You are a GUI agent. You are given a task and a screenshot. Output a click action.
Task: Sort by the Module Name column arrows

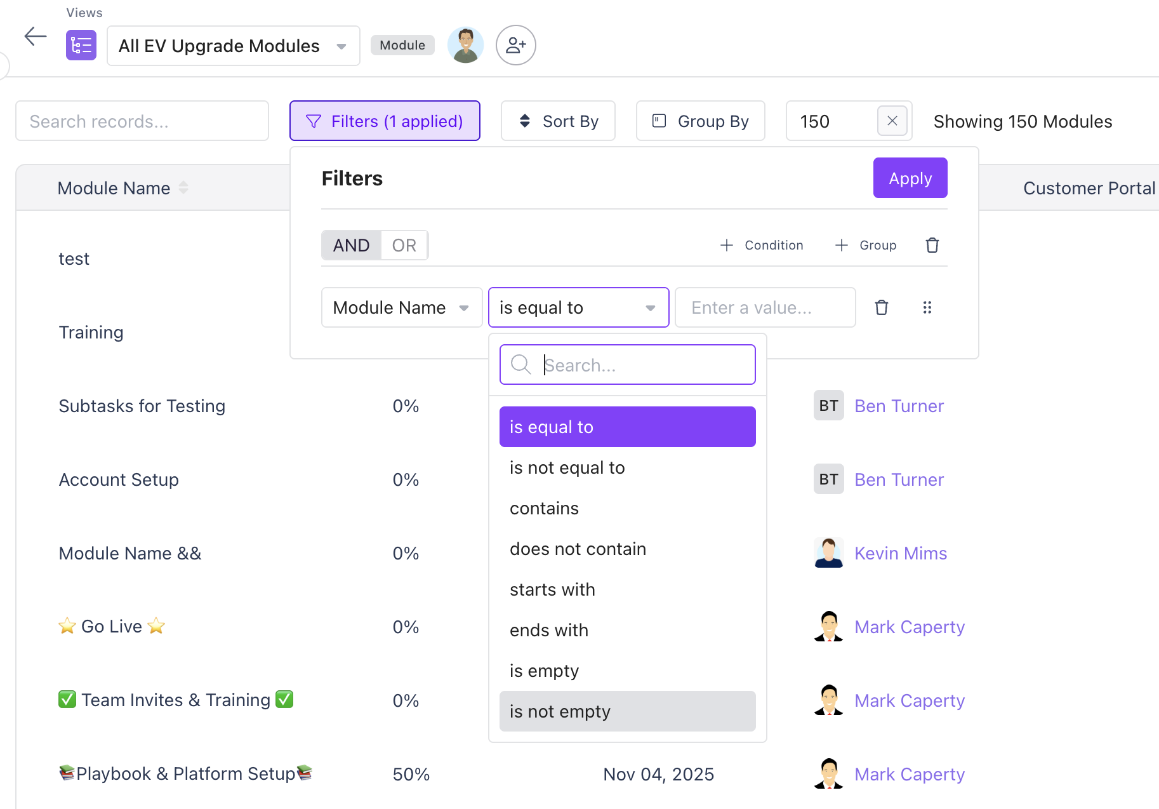[183, 188]
